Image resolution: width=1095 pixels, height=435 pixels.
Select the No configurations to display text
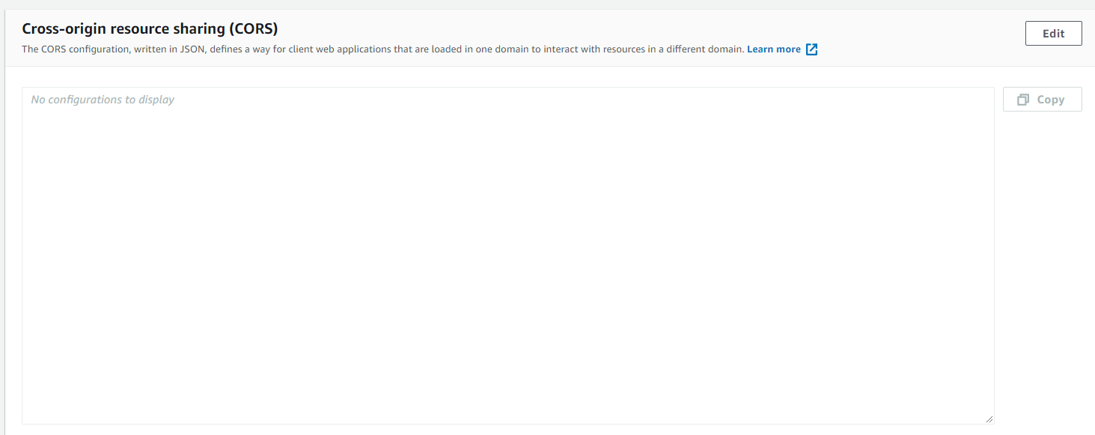tap(102, 99)
